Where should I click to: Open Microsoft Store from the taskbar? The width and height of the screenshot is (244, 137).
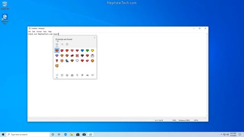click(78, 134)
